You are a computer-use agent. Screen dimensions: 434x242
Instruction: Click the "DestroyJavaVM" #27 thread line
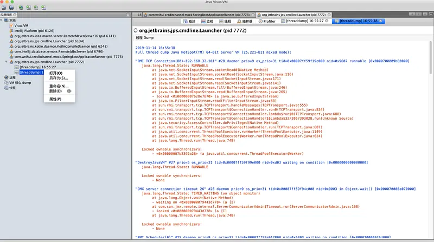pos(251,162)
